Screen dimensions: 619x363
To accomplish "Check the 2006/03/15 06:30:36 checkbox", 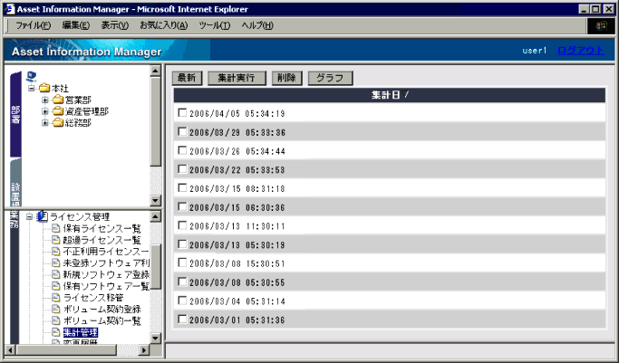I will pos(182,206).
